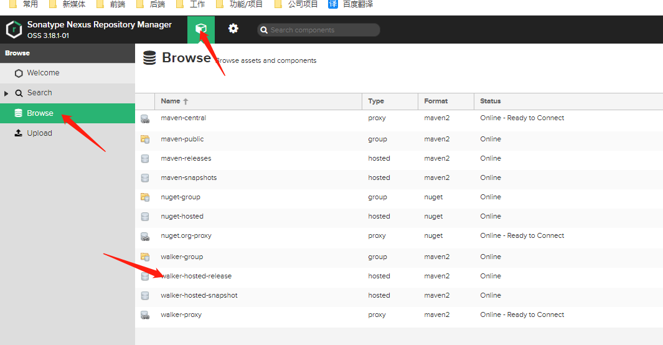Image resolution: width=663 pixels, height=345 pixels.
Task: Click the nuget.org-proxy repository icon
Action: point(145,237)
